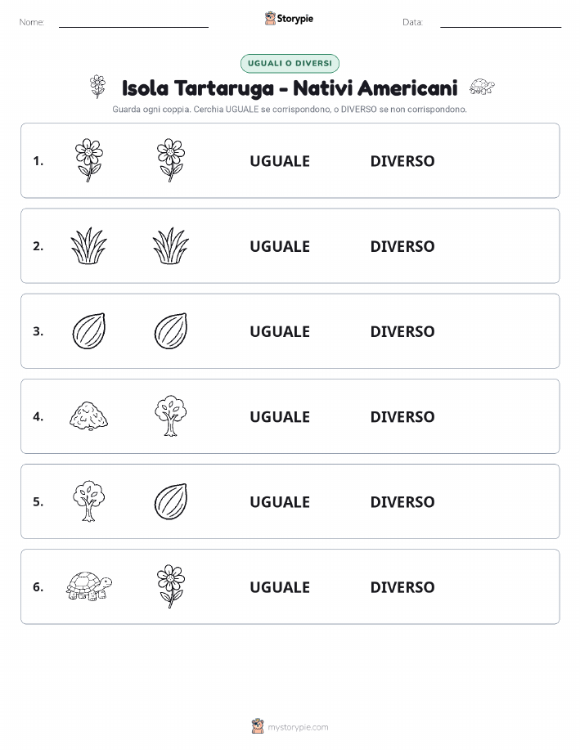Open the mystorypie.com footer link
The image size is (580, 750).
(298, 727)
